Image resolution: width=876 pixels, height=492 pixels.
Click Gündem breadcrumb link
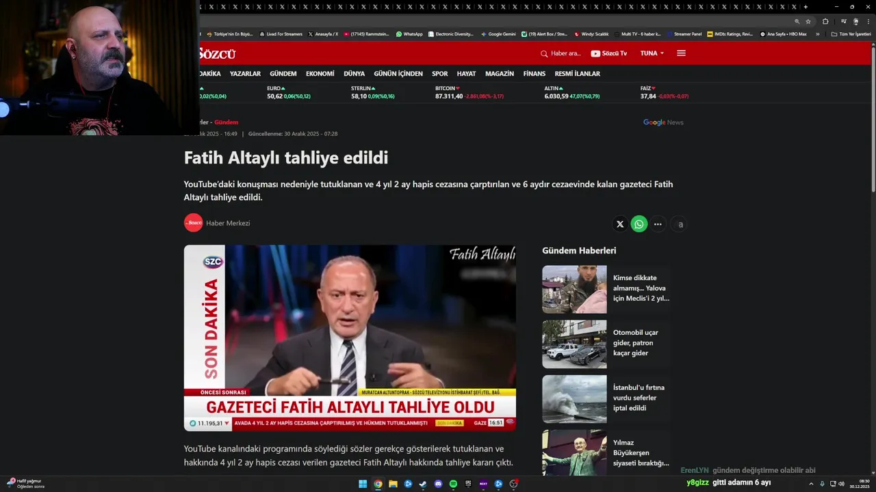pos(227,122)
